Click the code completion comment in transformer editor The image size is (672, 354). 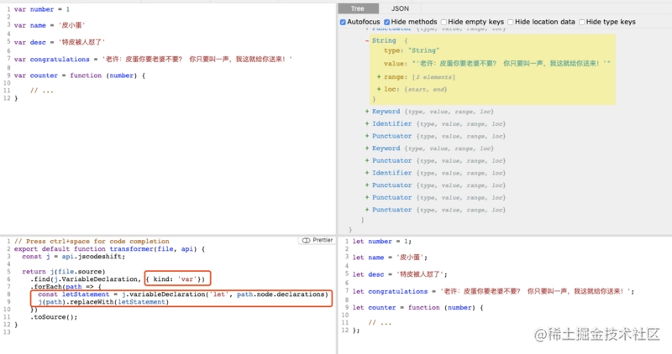point(92,241)
